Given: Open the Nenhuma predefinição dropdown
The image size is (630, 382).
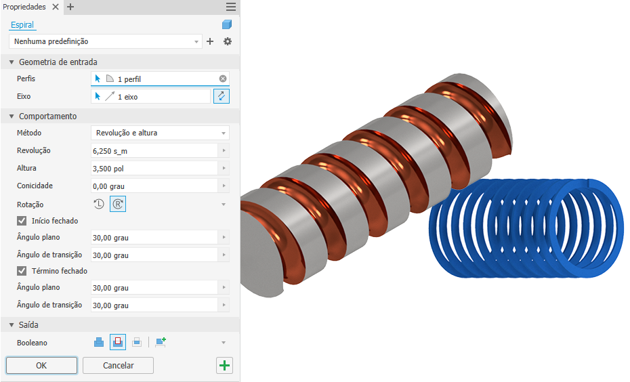Looking at the screenshot, I should 105,41.
